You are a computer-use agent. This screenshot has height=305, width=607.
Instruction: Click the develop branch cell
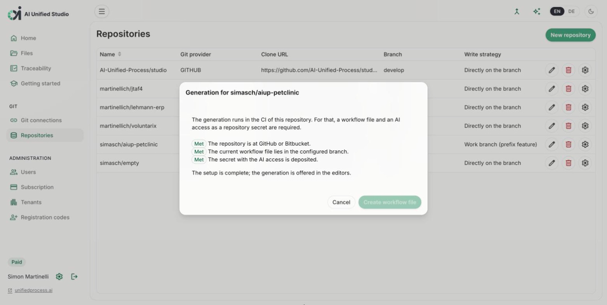394,70
